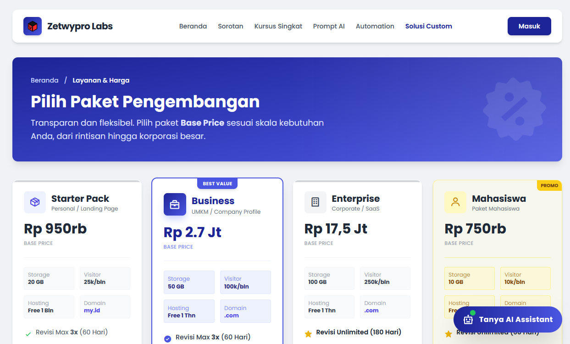Click the Business briefcase icon
The width and height of the screenshot is (570, 344).
(175, 205)
